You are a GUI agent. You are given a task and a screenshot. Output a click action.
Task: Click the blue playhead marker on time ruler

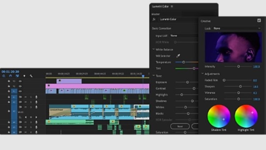point(143,76)
